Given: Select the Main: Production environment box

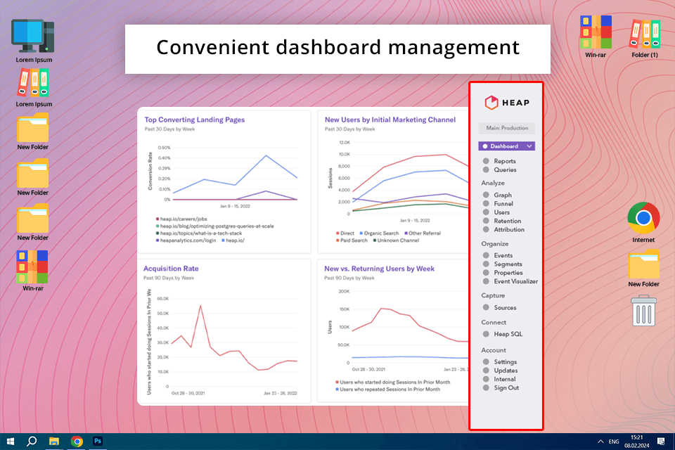Looking at the screenshot, I should pyautogui.click(x=507, y=128).
